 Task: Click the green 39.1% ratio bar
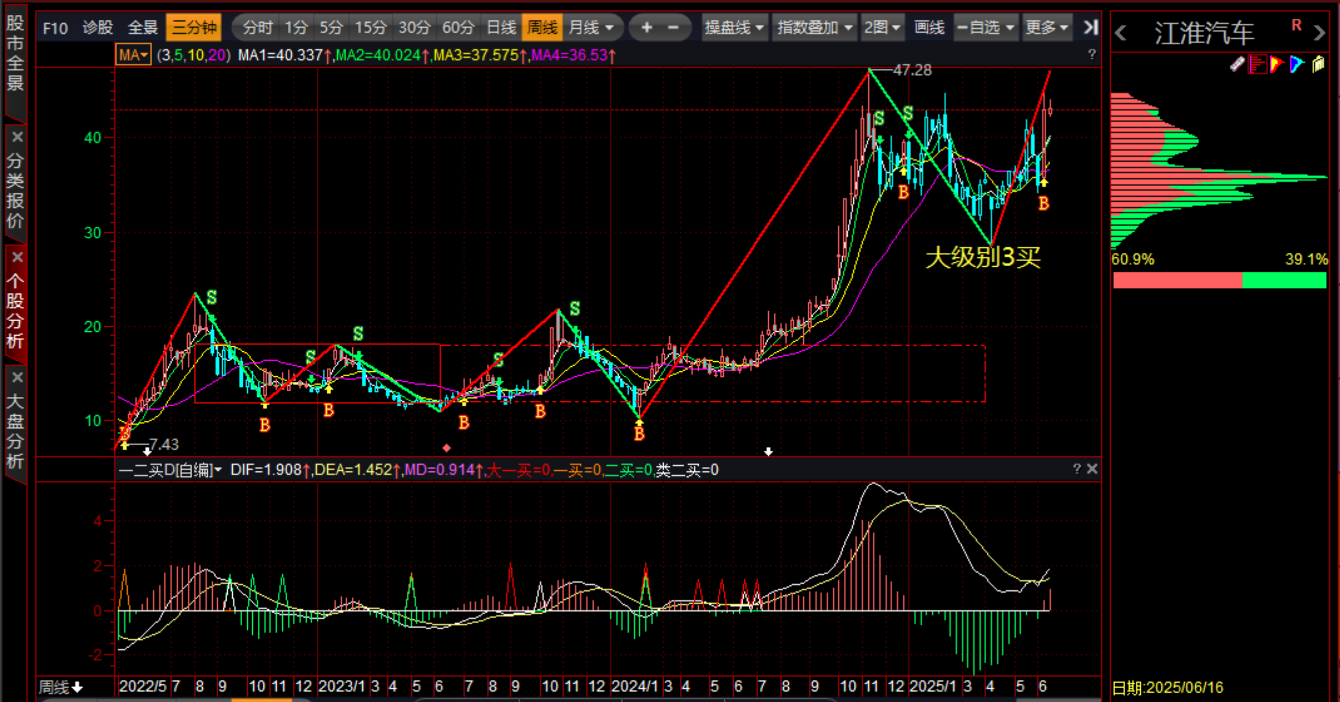click(1284, 280)
